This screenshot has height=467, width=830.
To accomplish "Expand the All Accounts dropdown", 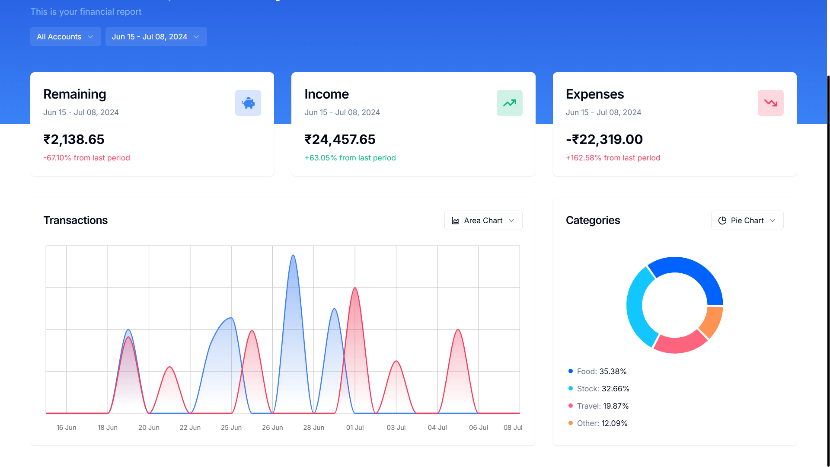I will [64, 36].
